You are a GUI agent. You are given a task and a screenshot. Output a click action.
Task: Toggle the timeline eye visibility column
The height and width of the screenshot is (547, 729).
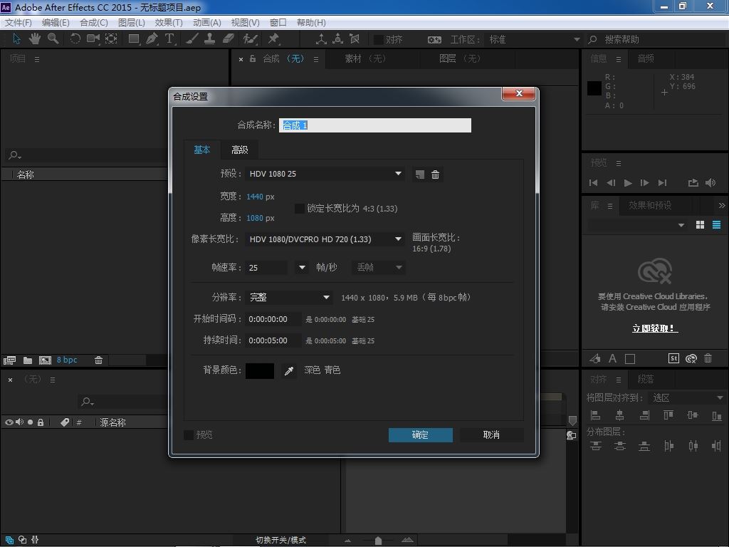tap(9, 422)
